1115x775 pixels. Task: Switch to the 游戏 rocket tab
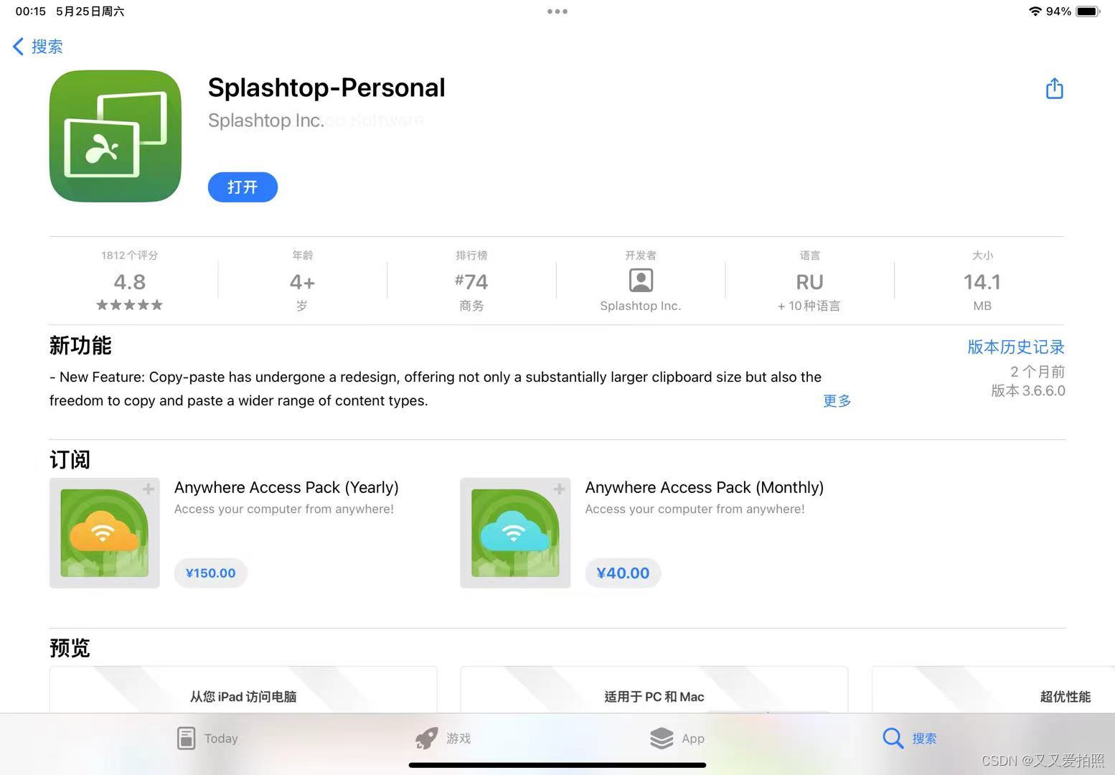tap(426, 738)
